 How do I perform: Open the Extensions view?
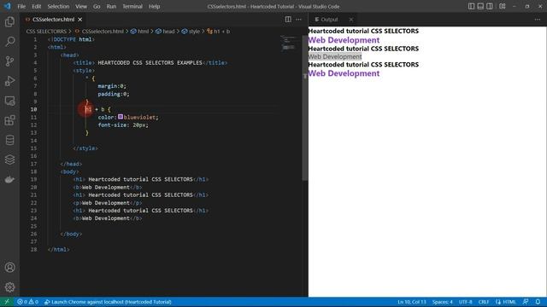(x=9, y=120)
